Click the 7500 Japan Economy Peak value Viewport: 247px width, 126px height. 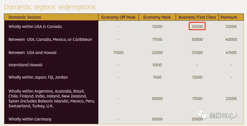pyautogui.click(x=157, y=77)
